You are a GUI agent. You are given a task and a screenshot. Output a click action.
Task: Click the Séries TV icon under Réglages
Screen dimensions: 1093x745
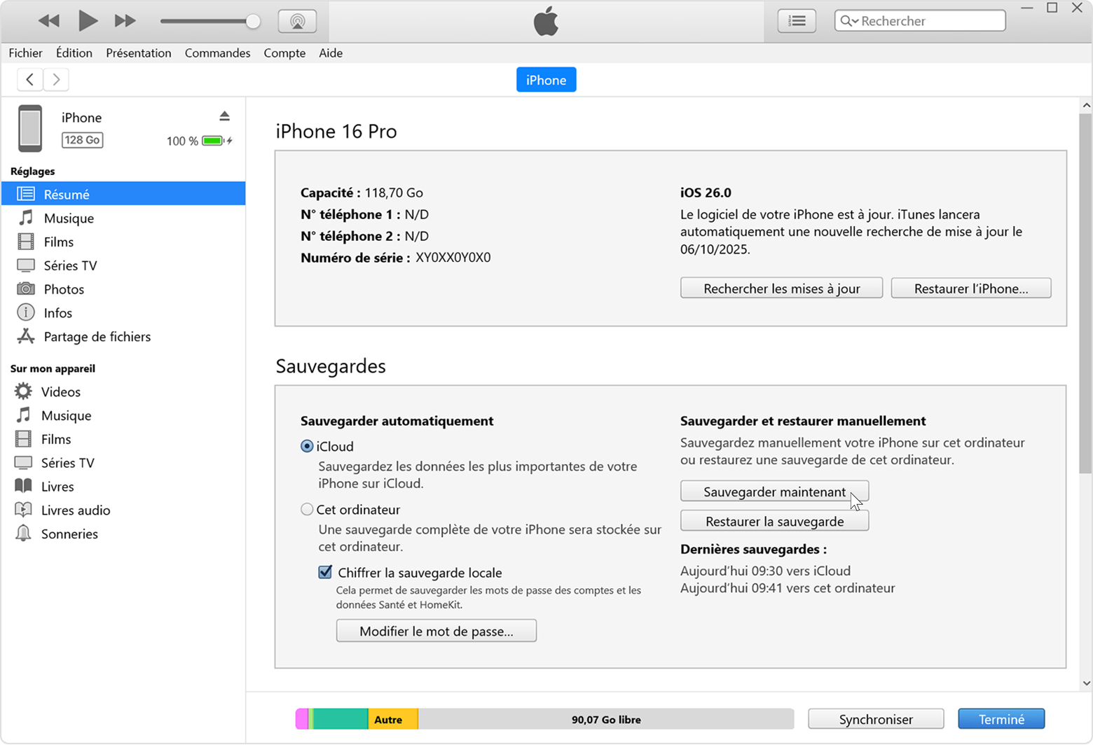pos(26,265)
